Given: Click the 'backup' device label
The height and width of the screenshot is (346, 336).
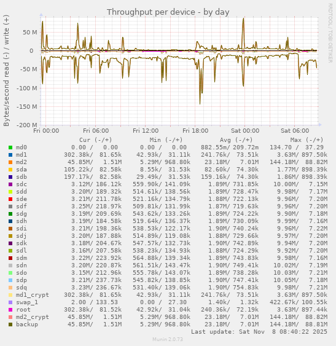Looking at the screenshot, I should pos(27,324).
